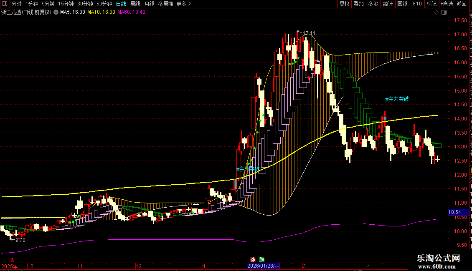Toggle 叠加 overlay mode

[359, 4]
